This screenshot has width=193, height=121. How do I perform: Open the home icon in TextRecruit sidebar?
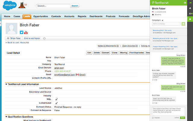[x=190, y=8]
